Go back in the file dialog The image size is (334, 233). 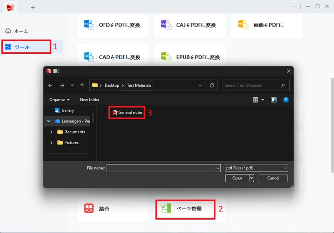(50, 85)
